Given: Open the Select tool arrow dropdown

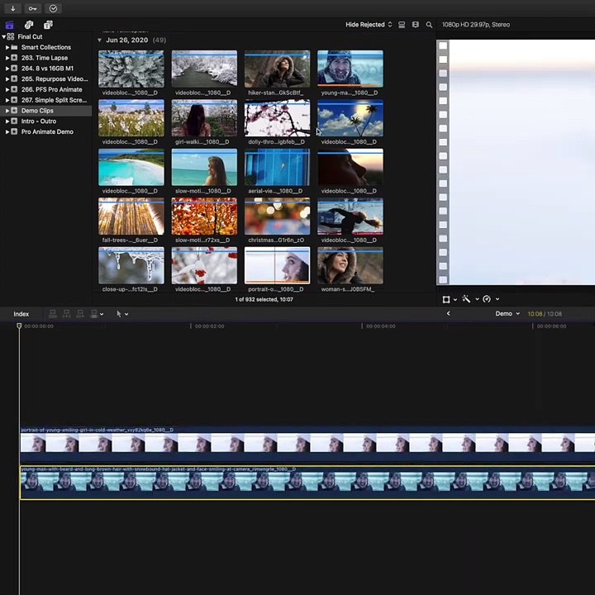Looking at the screenshot, I should pos(121,314).
